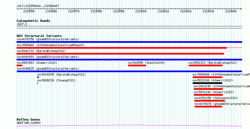Viewport: 250px width, 129px height.
Task: Click the red esv2662638 variant bar
Action: pos(208,89)
